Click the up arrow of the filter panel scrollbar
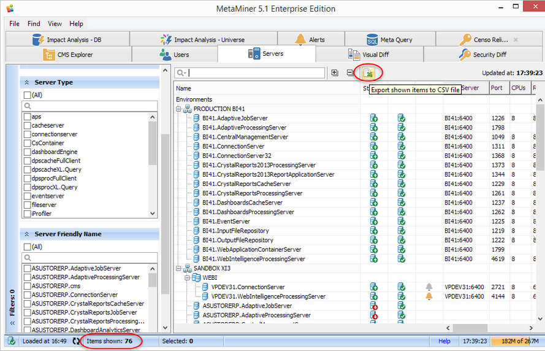 (x=165, y=71)
